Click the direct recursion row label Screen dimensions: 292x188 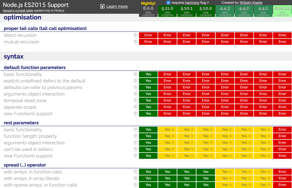click(20, 35)
